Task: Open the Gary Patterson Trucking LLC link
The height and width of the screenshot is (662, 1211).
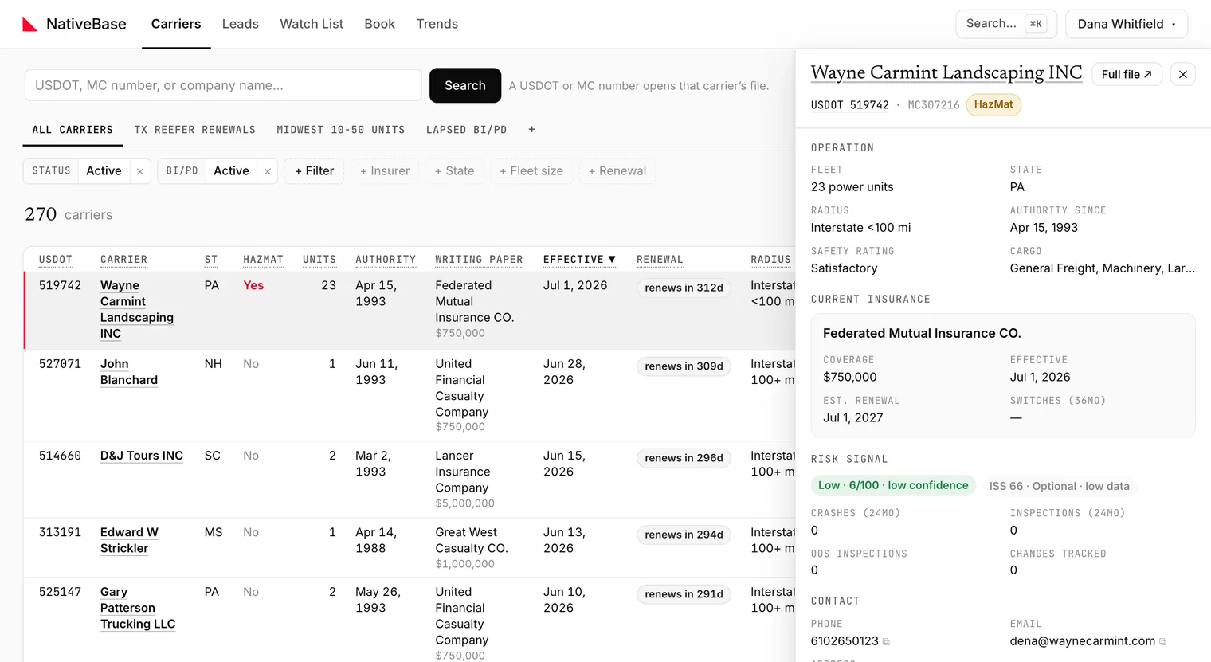Action: 138,608
